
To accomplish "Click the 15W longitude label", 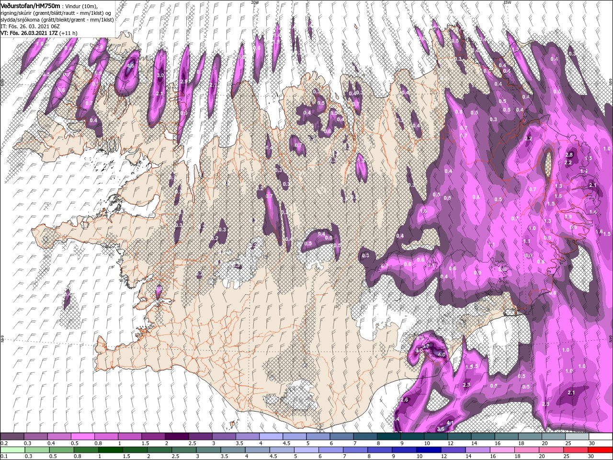I will [x=507, y=2].
